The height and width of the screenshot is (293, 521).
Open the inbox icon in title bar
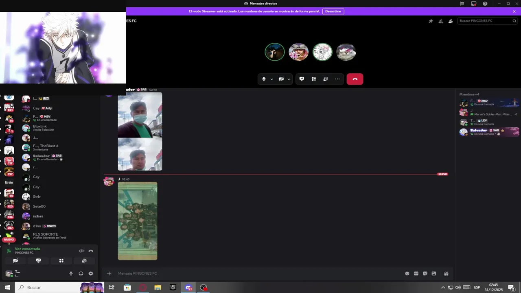(x=474, y=4)
